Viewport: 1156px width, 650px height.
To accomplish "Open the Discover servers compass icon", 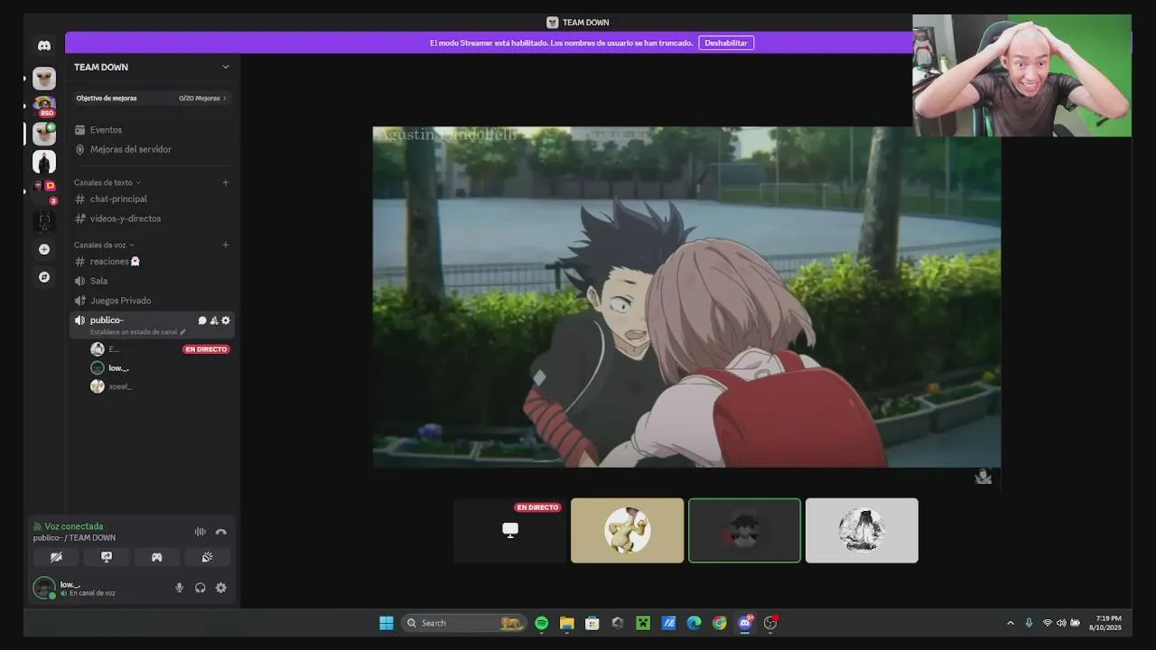I will tap(44, 277).
